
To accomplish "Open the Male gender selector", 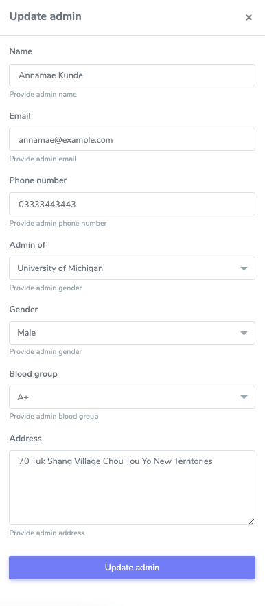I will 132,333.
